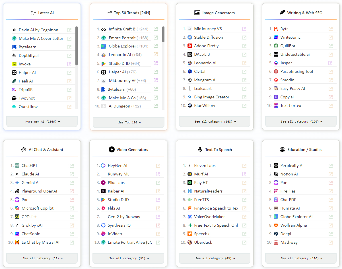Open the Latest AI section heading
342x269 pixels.
pos(42,13)
